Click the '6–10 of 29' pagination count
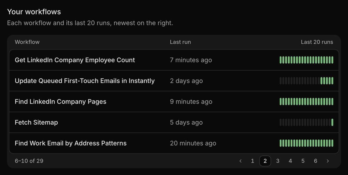Image resolution: width=348 pixels, height=175 pixels. coord(29,161)
